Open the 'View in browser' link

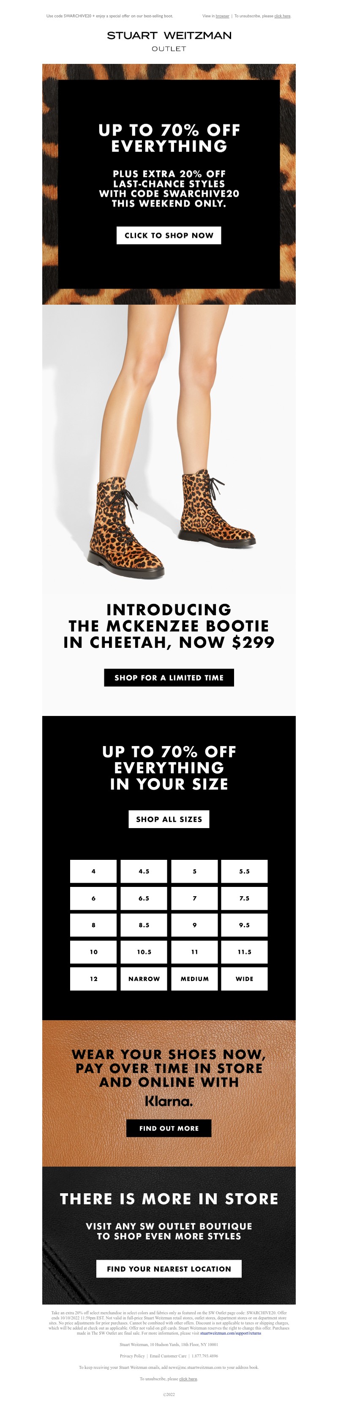(222, 17)
